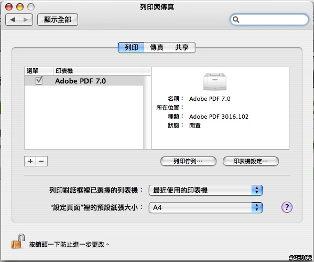Click the 按鎖頭一下防止進一步更改 text
Screen dimensions: 314x262
click(69, 245)
